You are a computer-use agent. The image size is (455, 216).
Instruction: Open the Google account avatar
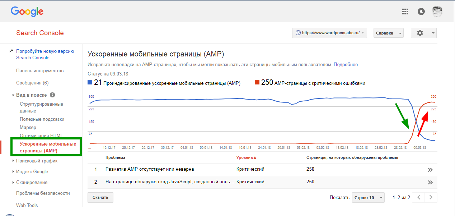coord(437,12)
